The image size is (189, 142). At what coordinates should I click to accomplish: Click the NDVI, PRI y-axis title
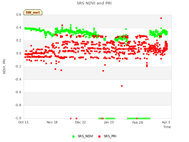click(x=4, y=66)
